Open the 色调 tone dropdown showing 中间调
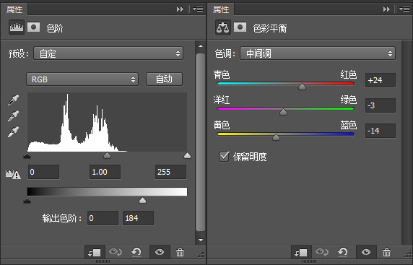The width and height of the screenshot is (413, 265). tap(318, 53)
